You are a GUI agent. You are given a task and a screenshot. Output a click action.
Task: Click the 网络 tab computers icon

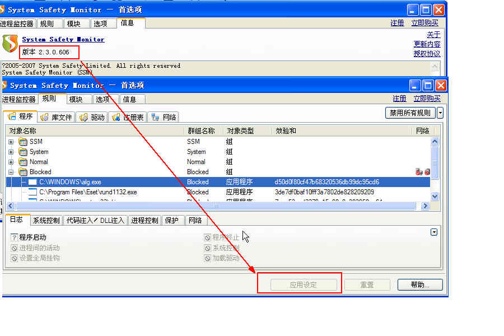coord(155,118)
